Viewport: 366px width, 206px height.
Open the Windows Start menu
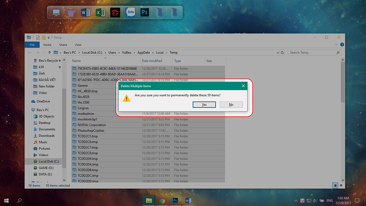[x=6, y=200]
